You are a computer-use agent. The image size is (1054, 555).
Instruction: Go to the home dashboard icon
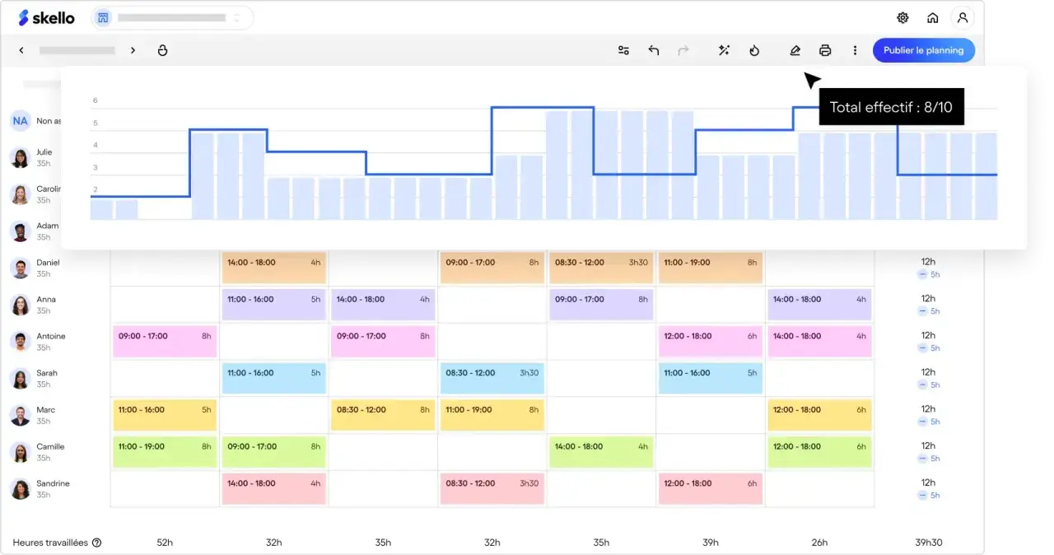(932, 17)
